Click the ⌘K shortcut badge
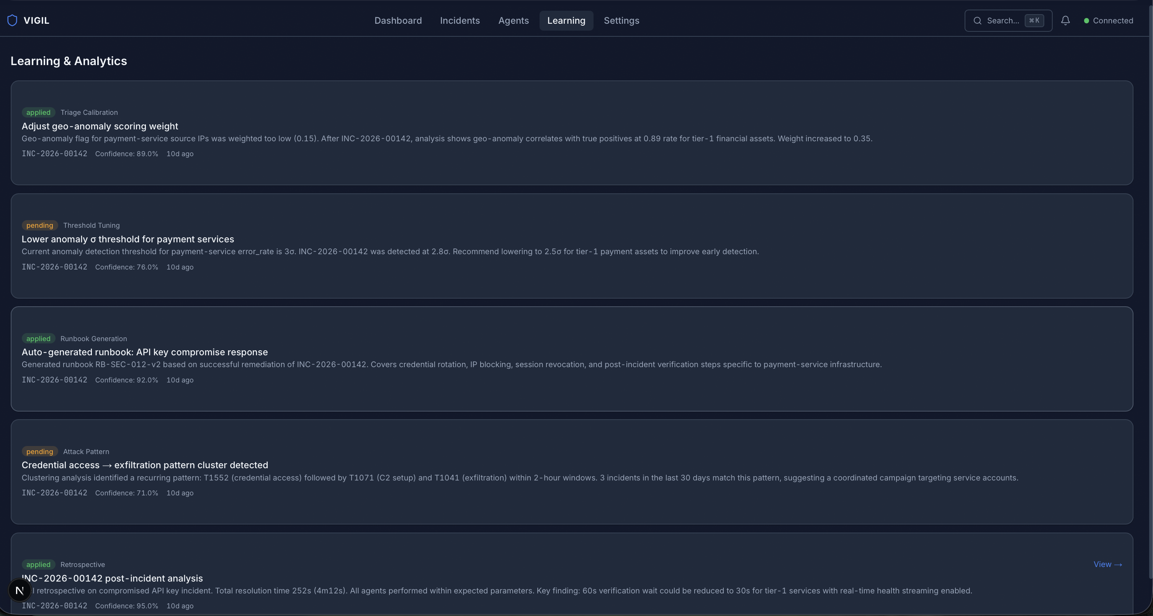Viewport: 1153px width, 616px height. [x=1034, y=21]
